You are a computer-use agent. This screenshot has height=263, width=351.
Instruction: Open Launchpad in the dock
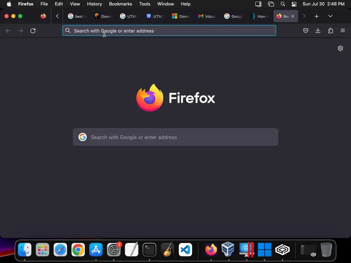tap(42, 250)
